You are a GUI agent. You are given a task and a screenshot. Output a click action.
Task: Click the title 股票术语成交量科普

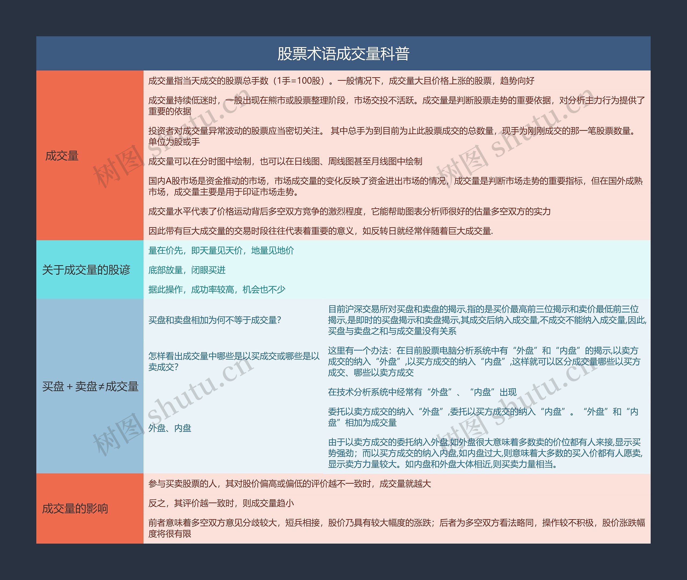pyautogui.click(x=343, y=54)
